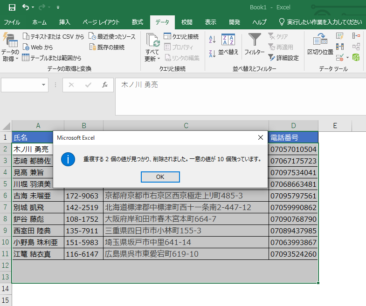Click the fx insert function icon
Viewport: 366px width, 306px height.
(x=105, y=85)
